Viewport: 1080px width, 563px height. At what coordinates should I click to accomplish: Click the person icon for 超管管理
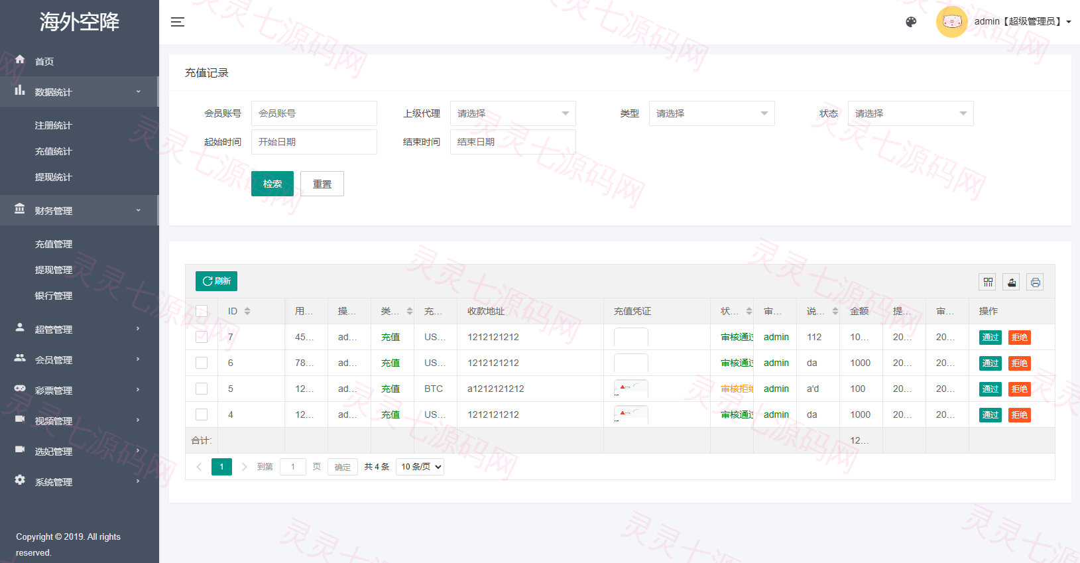[x=20, y=328]
